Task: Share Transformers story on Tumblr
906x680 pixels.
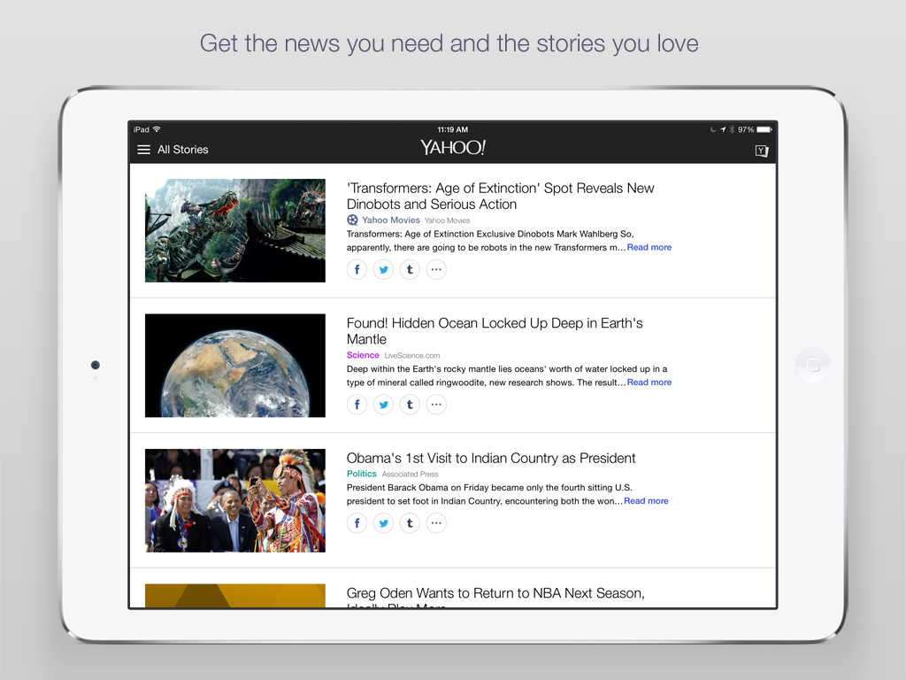Action: (x=410, y=269)
